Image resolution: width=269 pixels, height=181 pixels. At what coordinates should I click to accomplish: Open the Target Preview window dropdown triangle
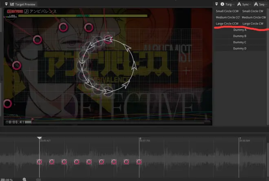point(7,4)
